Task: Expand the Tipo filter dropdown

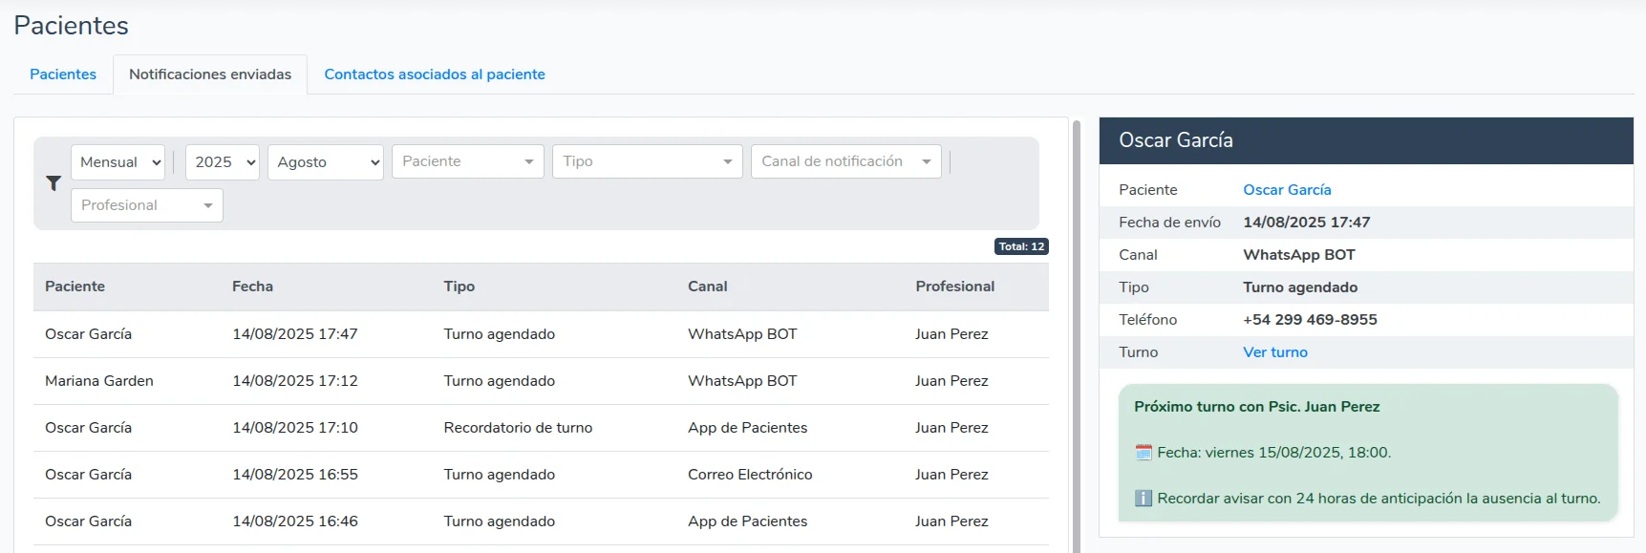Action: [647, 161]
